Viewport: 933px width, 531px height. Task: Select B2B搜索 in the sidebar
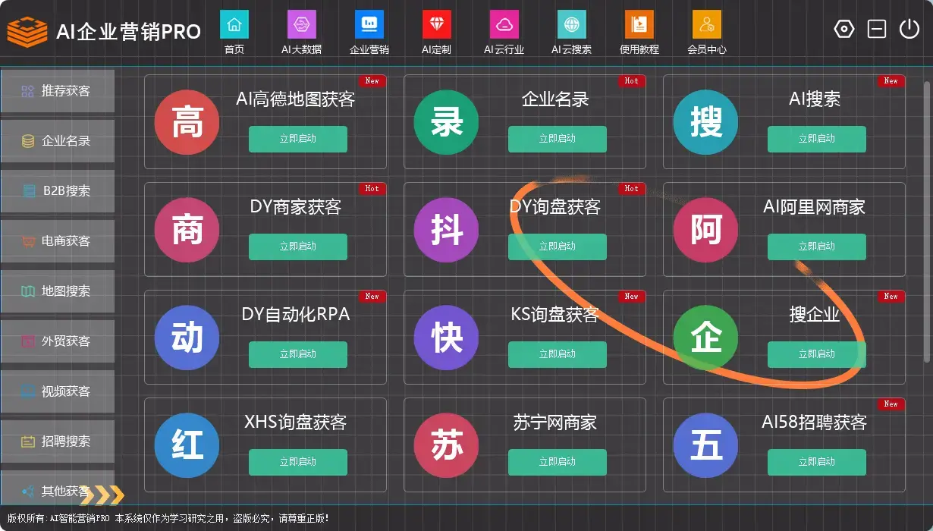(x=58, y=191)
